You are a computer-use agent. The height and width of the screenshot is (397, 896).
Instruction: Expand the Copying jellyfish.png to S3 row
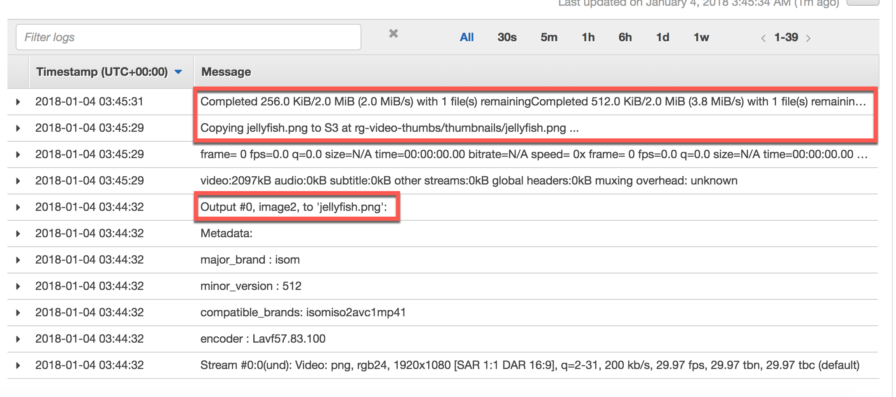coord(18,128)
